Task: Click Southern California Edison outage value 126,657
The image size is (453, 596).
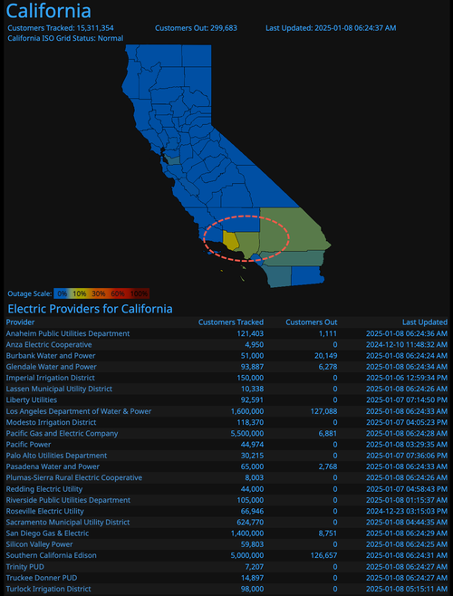Action: click(324, 555)
